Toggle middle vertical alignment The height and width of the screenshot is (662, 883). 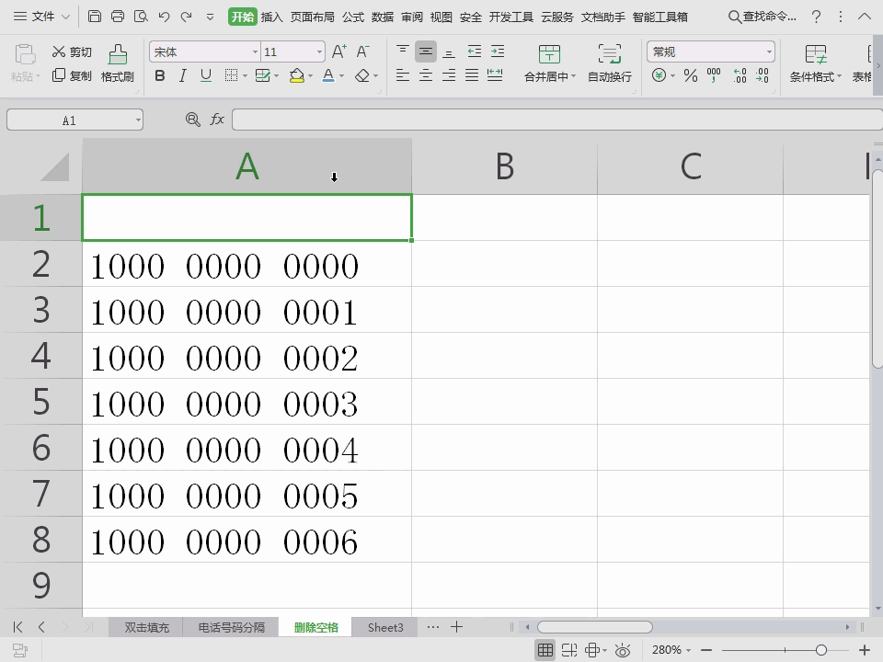(x=426, y=51)
